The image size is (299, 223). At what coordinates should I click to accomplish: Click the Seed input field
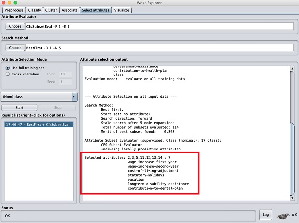(x=65, y=82)
